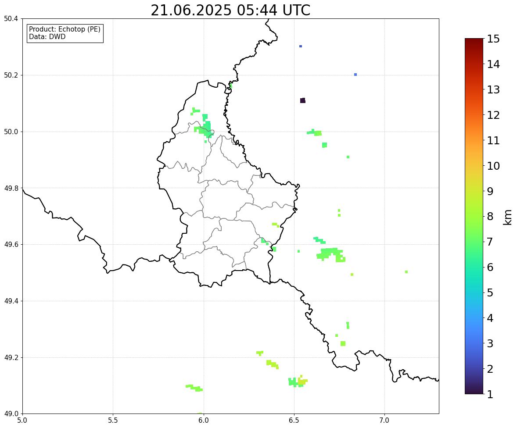
Task: Click the blue echo pixel near latitude 50.3
Action: coord(301,46)
